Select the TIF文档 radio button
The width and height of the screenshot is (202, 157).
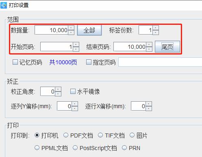[100, 135]
